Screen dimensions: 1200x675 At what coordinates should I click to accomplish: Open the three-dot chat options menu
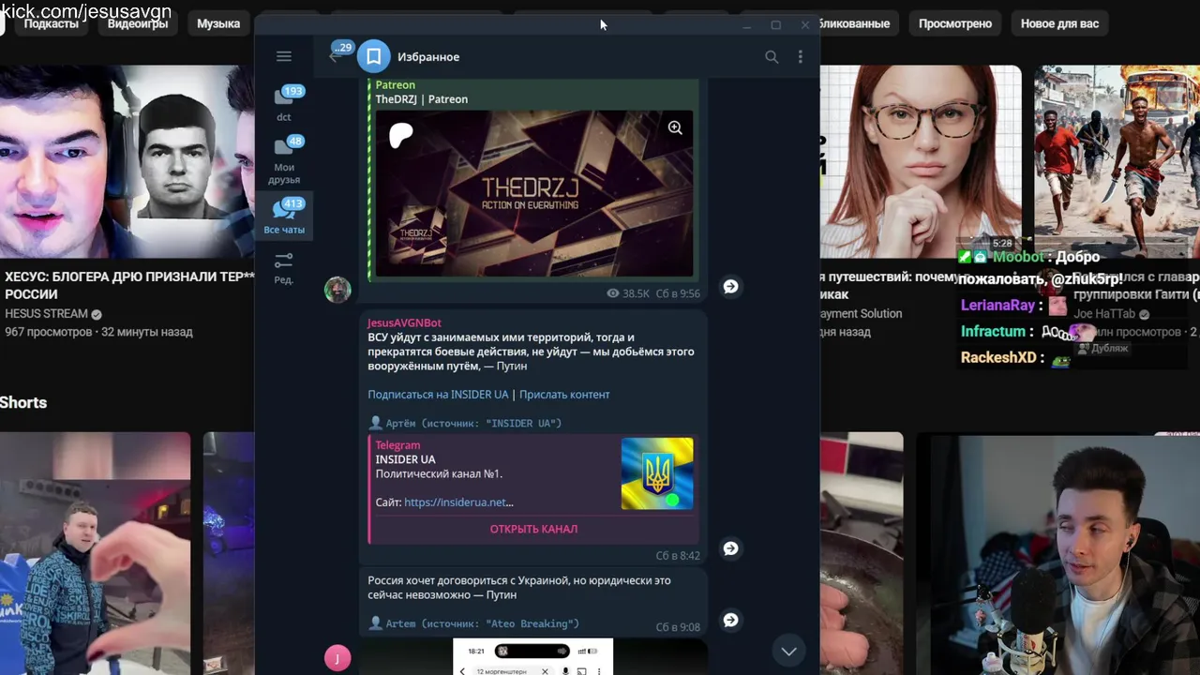800,57
